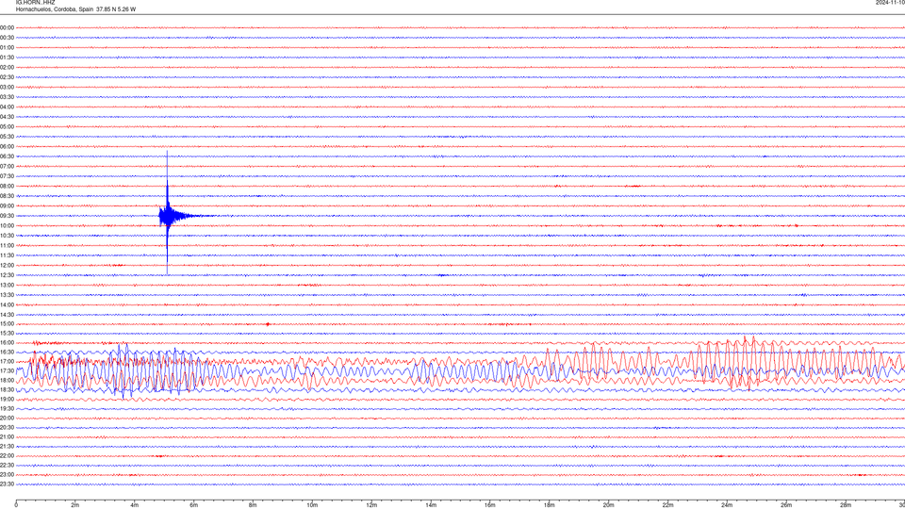This screenshot has width=905, height=509.
Task: Pick the 19:00 trace label
Action: [7, 400]
